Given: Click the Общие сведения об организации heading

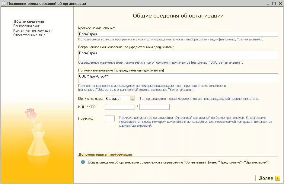Looking at the screenshot, I should pos(178,16).
